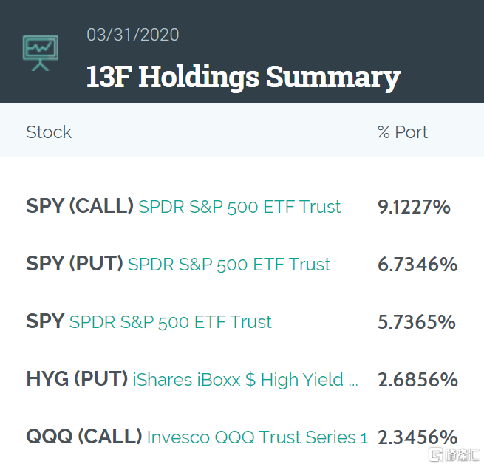Click the watermark logo in bottom-right corner
484x467 pixels.
[x=453, y=454]
